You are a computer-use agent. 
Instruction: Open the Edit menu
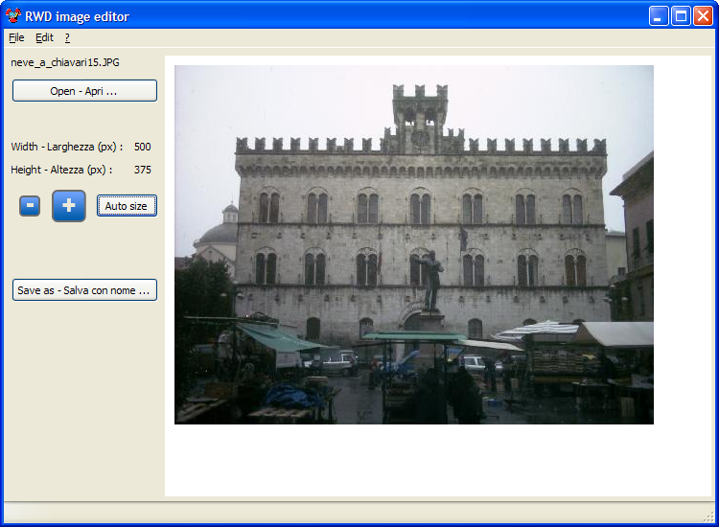44,37
